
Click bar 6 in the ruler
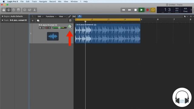(x=158, y=19)
